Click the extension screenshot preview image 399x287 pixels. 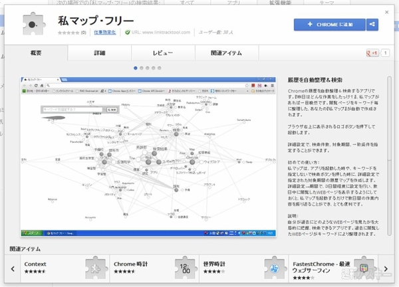[x=148, y=157]
